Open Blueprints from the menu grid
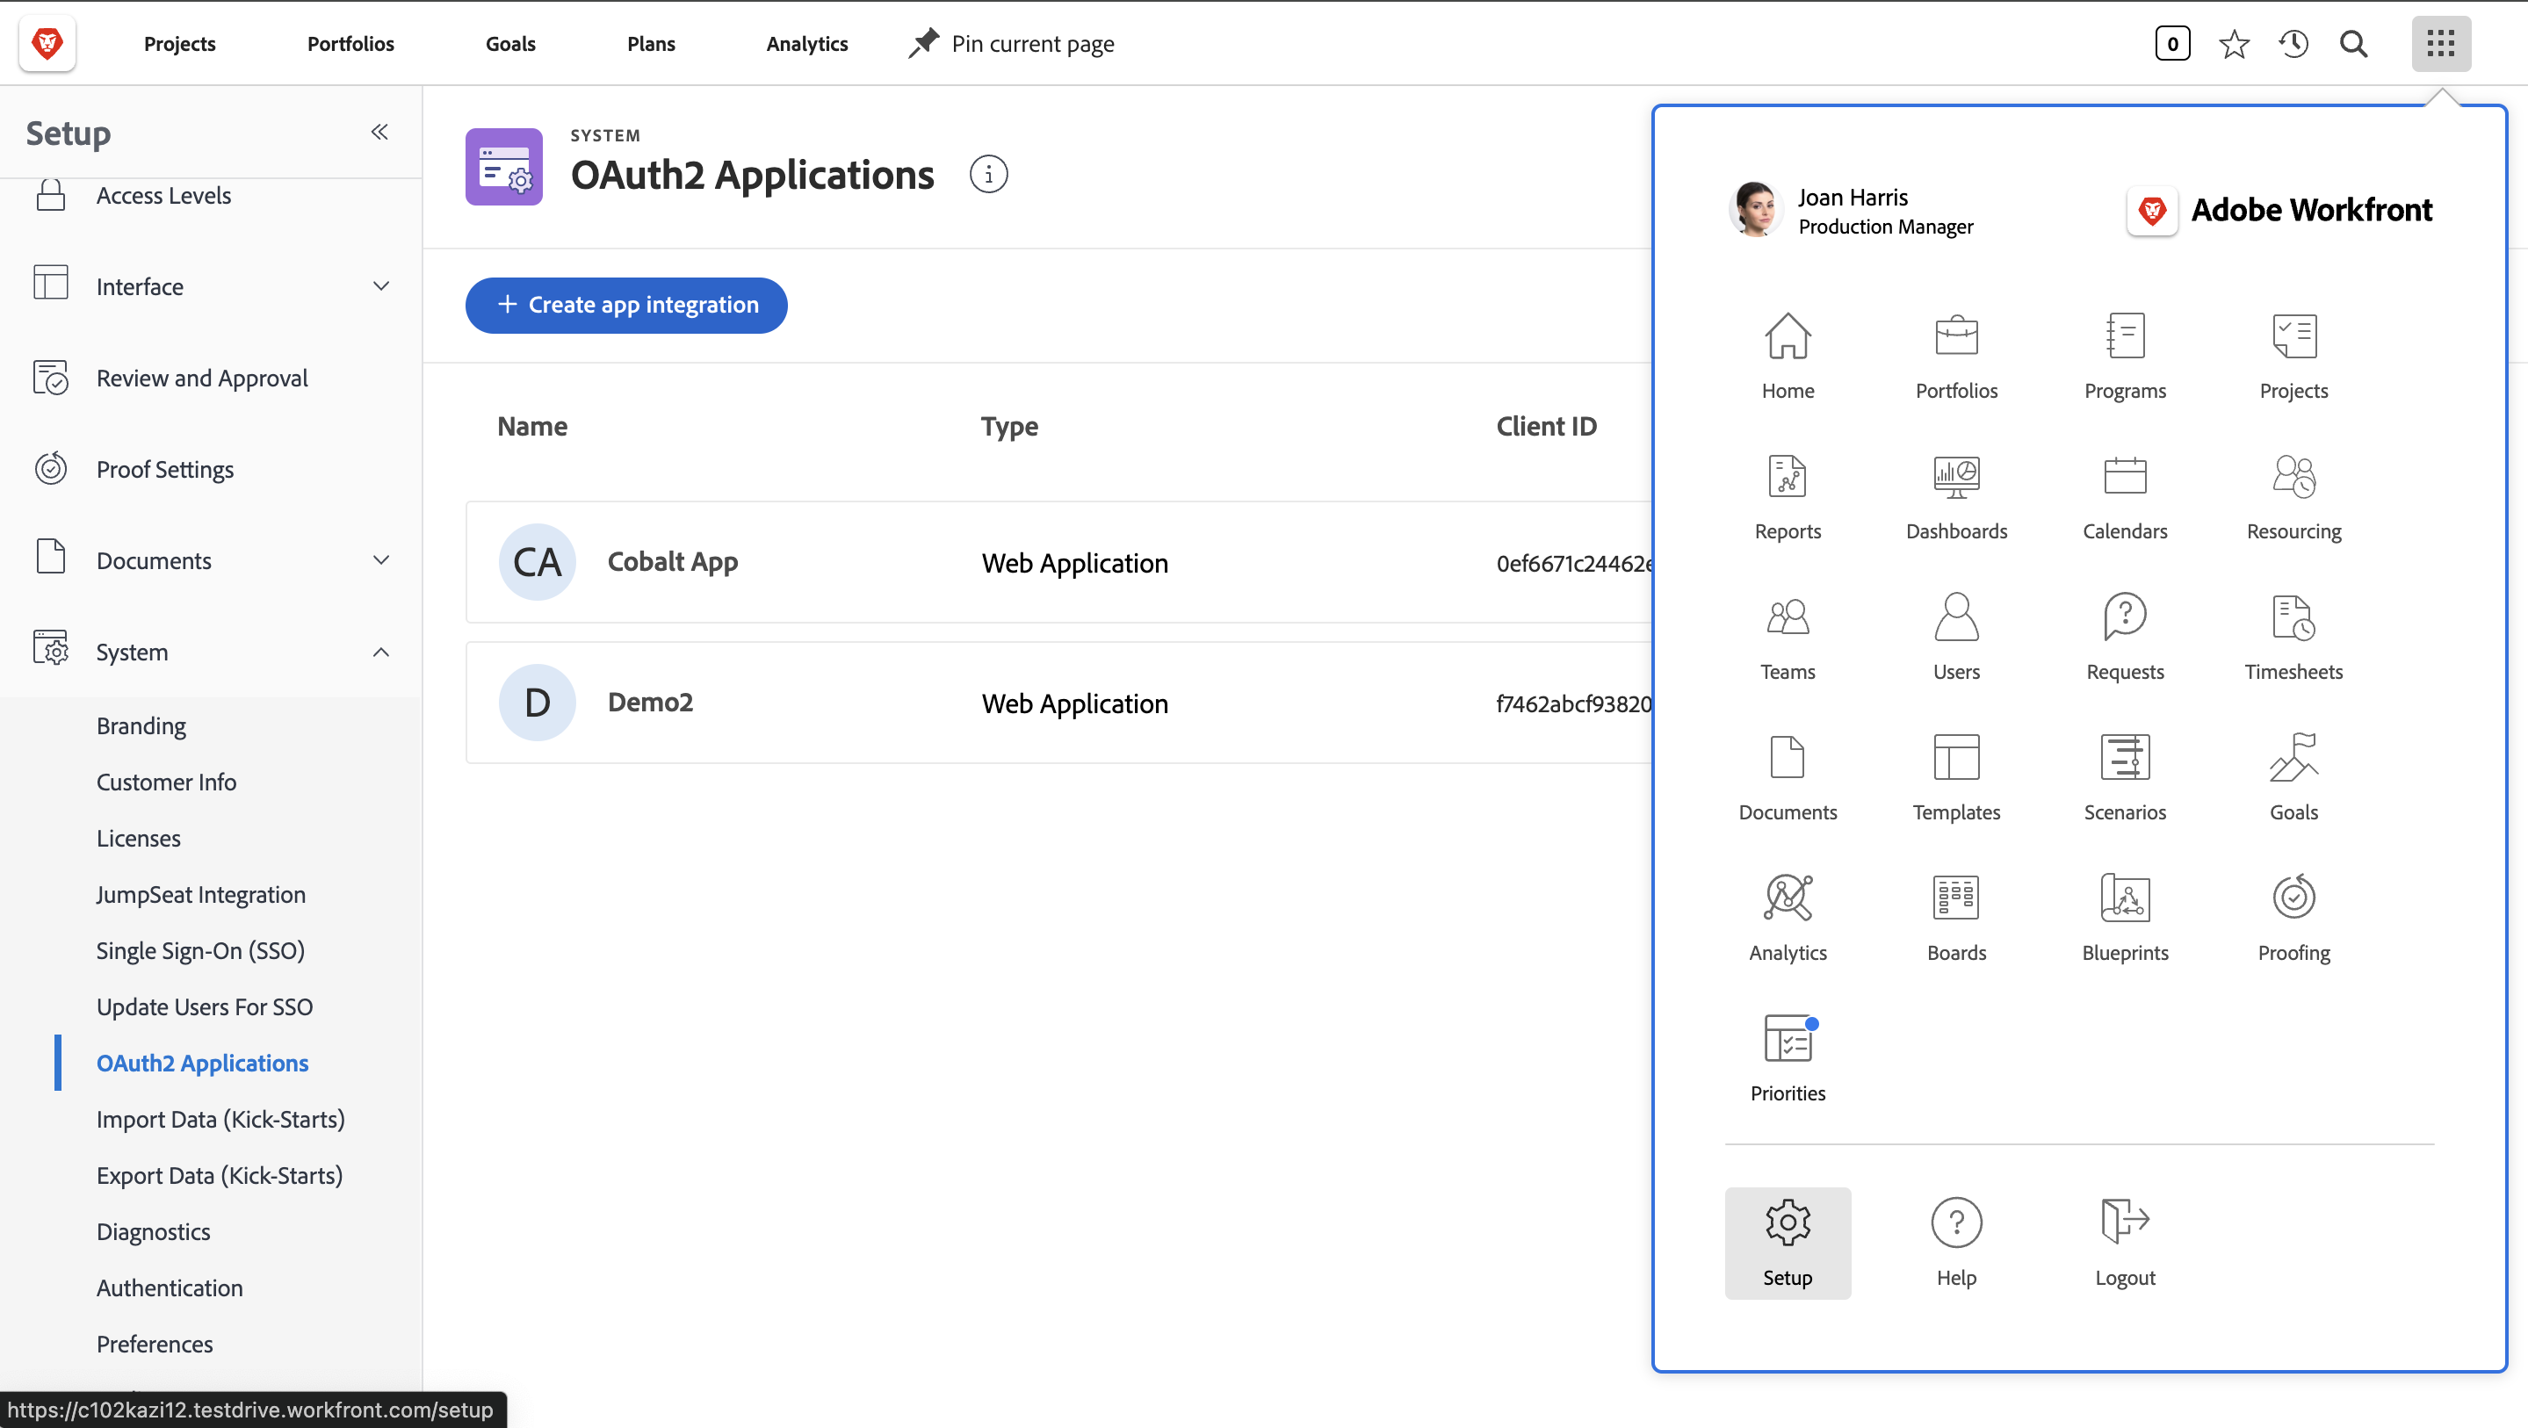 tap(2125, 912)
